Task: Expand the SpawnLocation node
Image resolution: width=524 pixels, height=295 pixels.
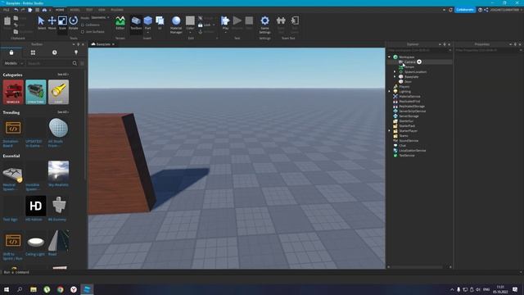Action: click(x=395, y=71)
